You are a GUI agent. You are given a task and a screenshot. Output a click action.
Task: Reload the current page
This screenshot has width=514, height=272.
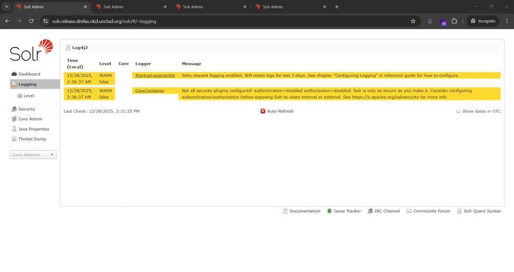click(31, 21)
